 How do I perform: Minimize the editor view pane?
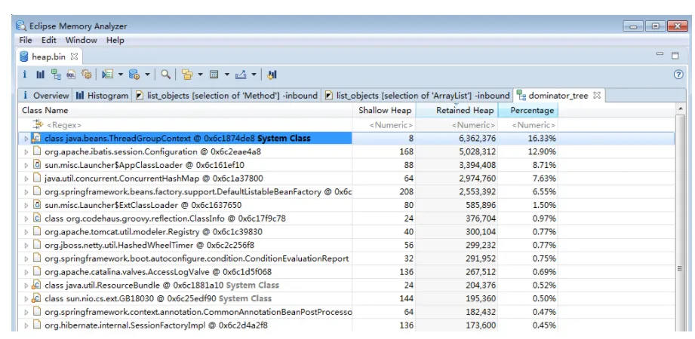(660, 54)
